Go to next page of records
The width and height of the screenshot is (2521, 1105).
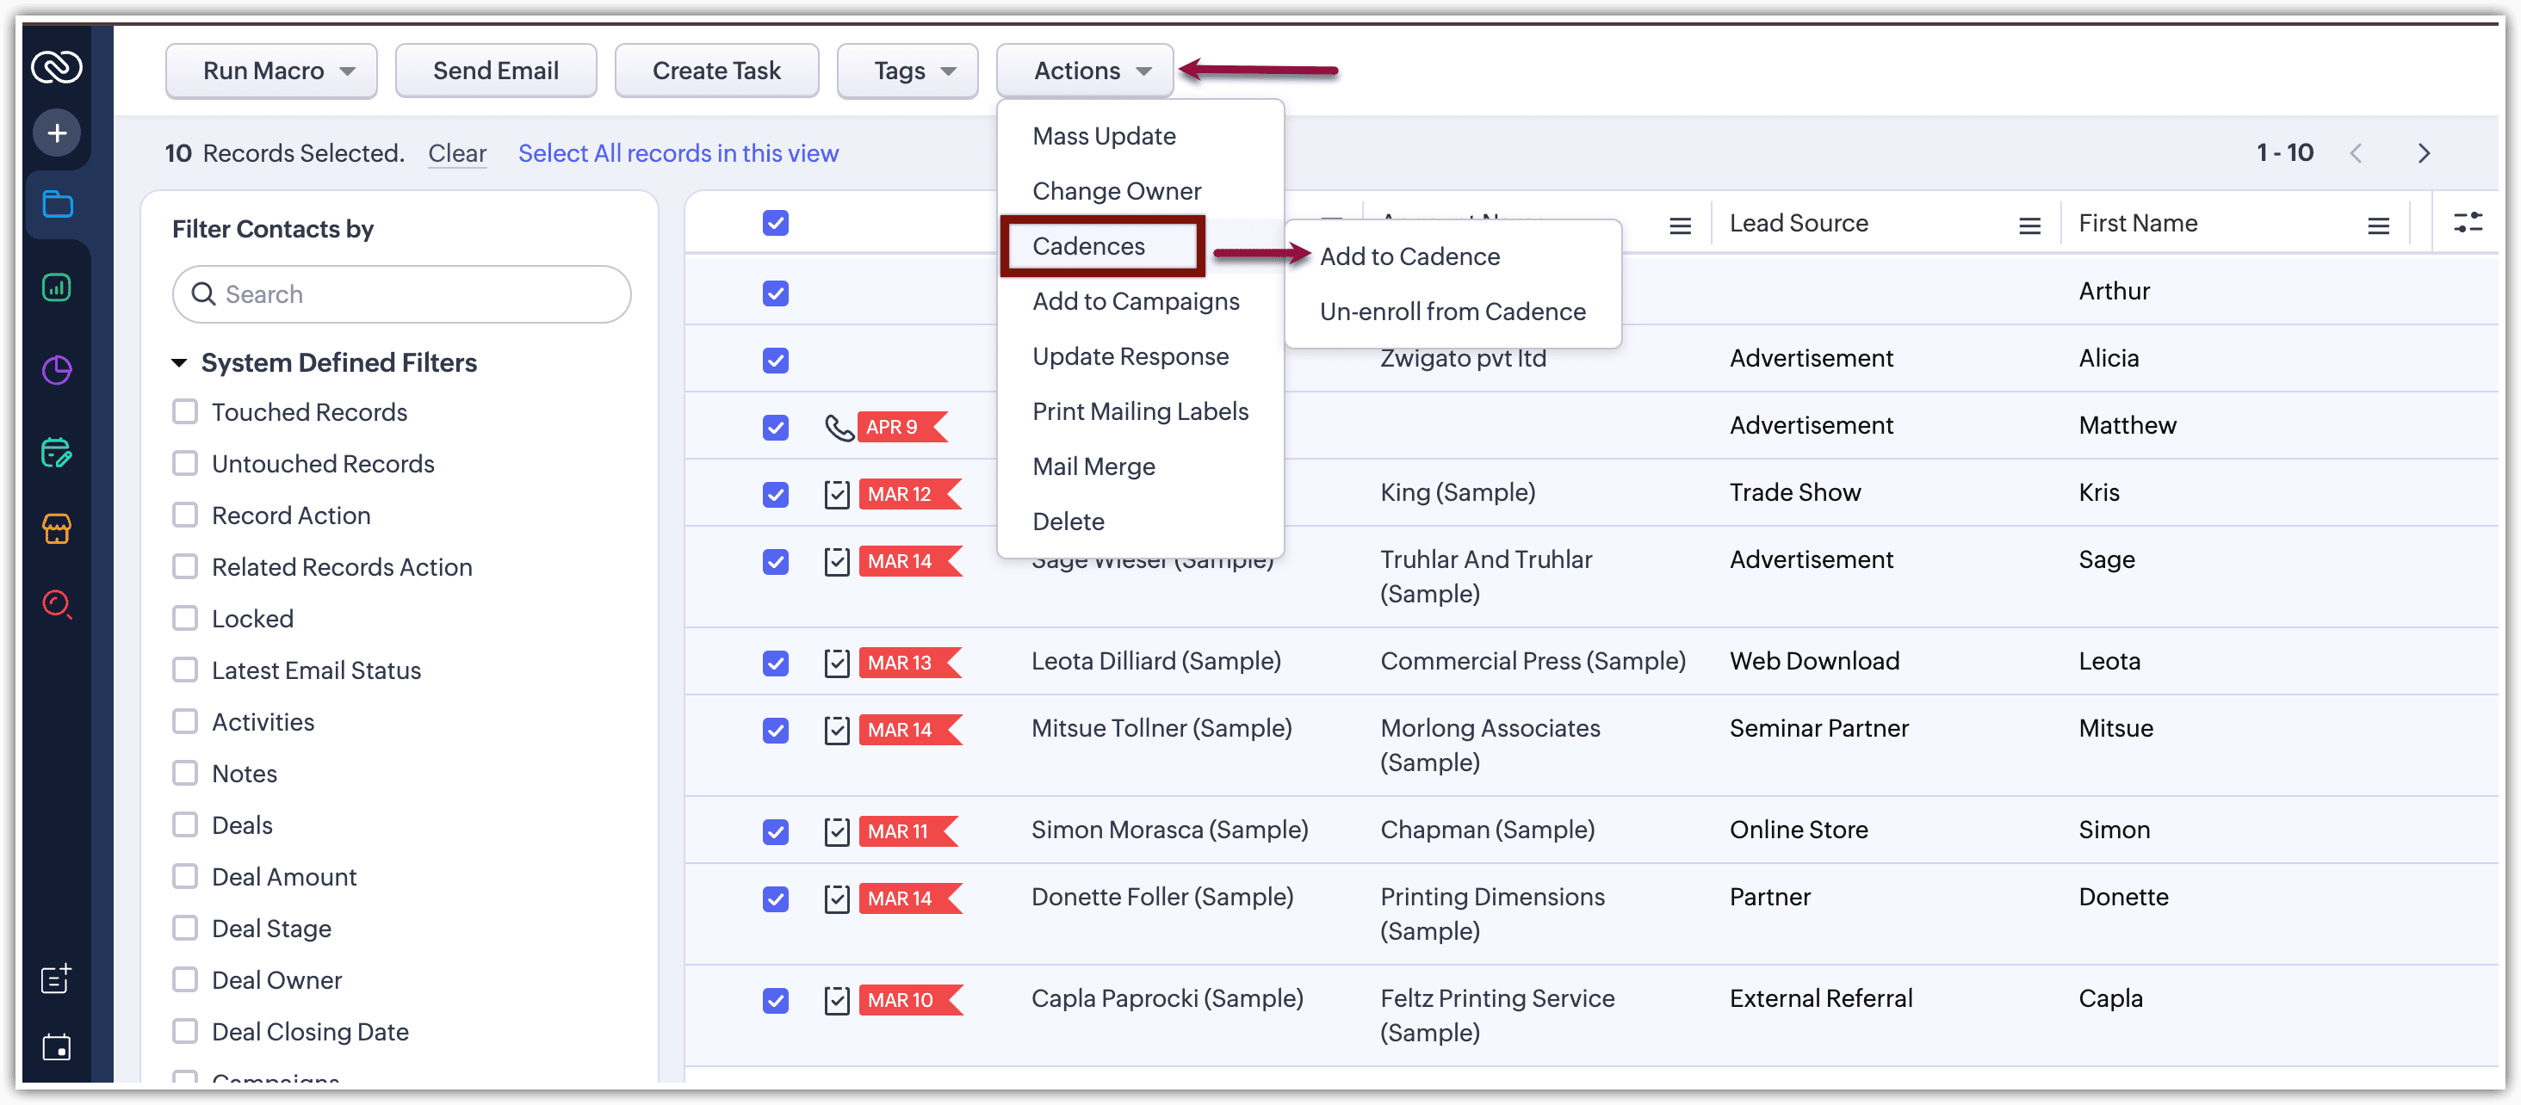point(2423,153)
